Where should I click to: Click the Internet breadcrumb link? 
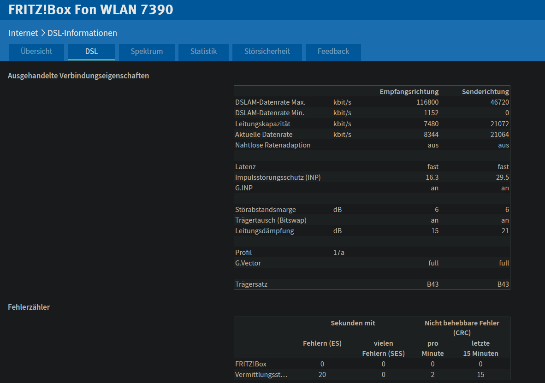coord(24,33)
